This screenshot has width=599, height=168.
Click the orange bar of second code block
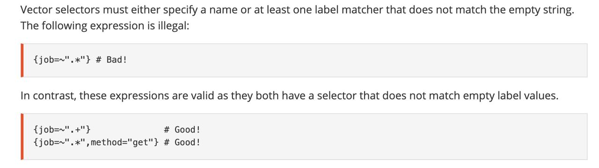pyautogui.click(x=22, y=136)
